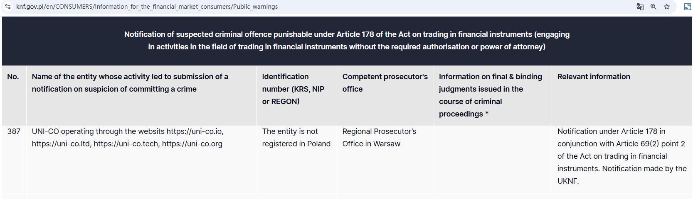
Task: Click the https://uni-co.io website address
Action: [x=195, y=131]
